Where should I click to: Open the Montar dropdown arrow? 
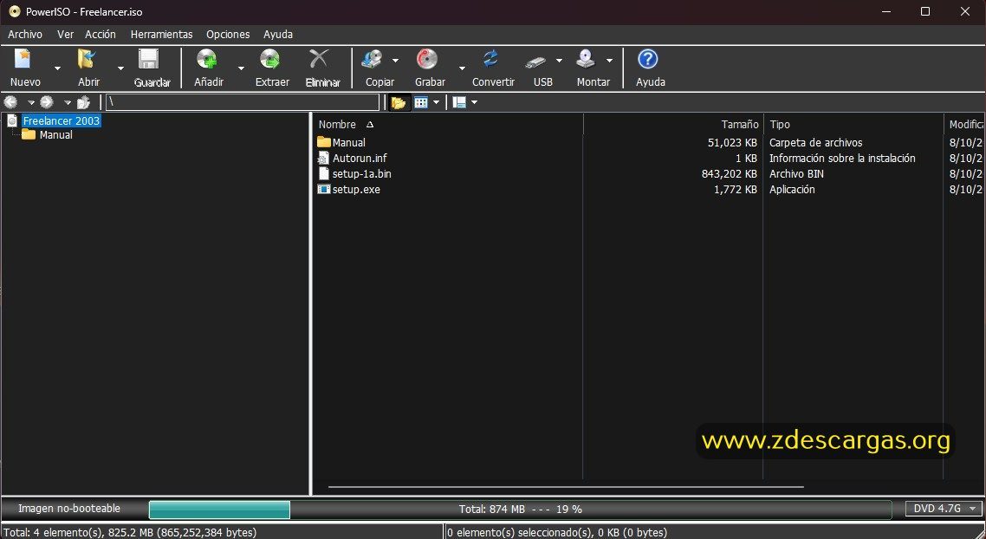[x=609, y=61]
